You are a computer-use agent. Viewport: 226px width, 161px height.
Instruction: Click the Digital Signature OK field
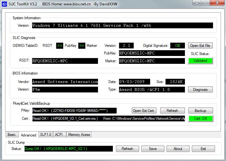178,46
